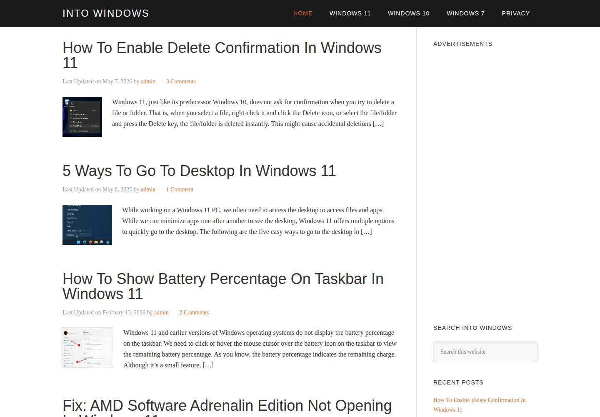Click admin author link on Delete Confirmation post
The width and height of the screenshot is (600, 417).
[148, 81]
